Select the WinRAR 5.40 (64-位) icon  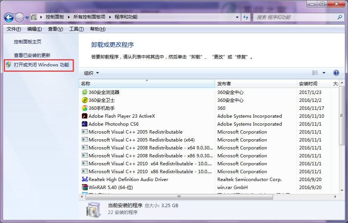[x=84, y=188]
